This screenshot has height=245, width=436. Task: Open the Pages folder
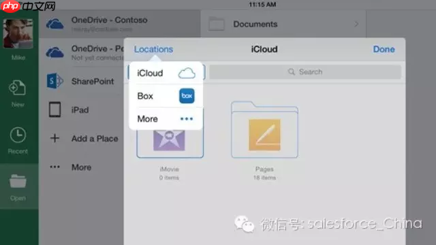tap(264, 130)
